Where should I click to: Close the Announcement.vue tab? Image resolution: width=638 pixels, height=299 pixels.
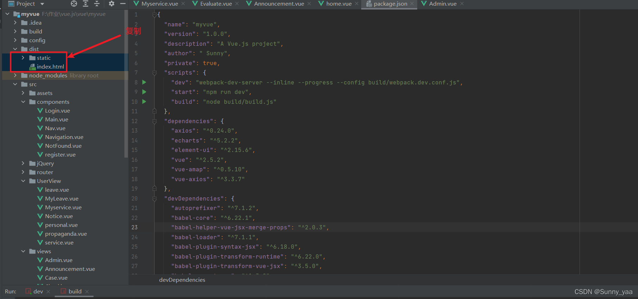click(x=309, y=4)
